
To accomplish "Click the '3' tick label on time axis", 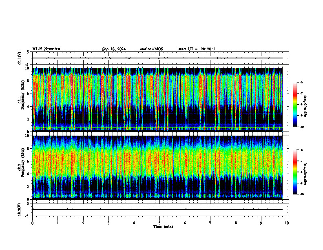I will point(108,223).
